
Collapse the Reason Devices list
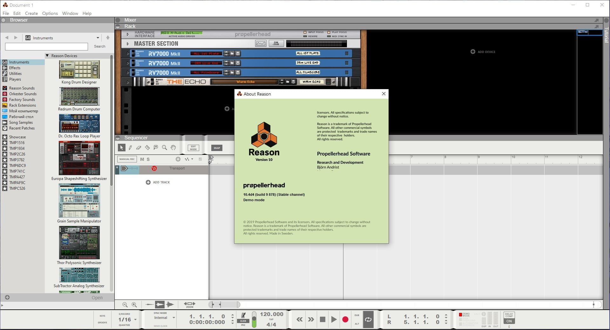click(x=47, y=56)
